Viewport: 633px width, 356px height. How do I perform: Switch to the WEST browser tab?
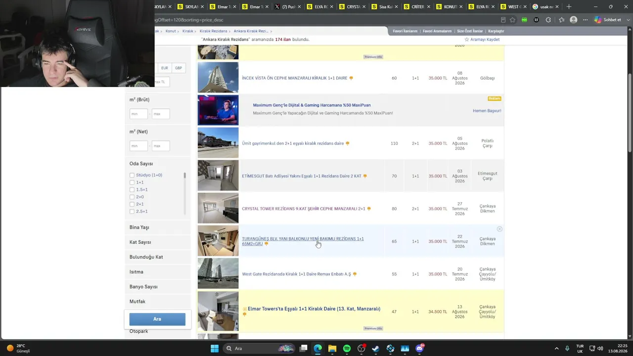[x=514, y=7]
